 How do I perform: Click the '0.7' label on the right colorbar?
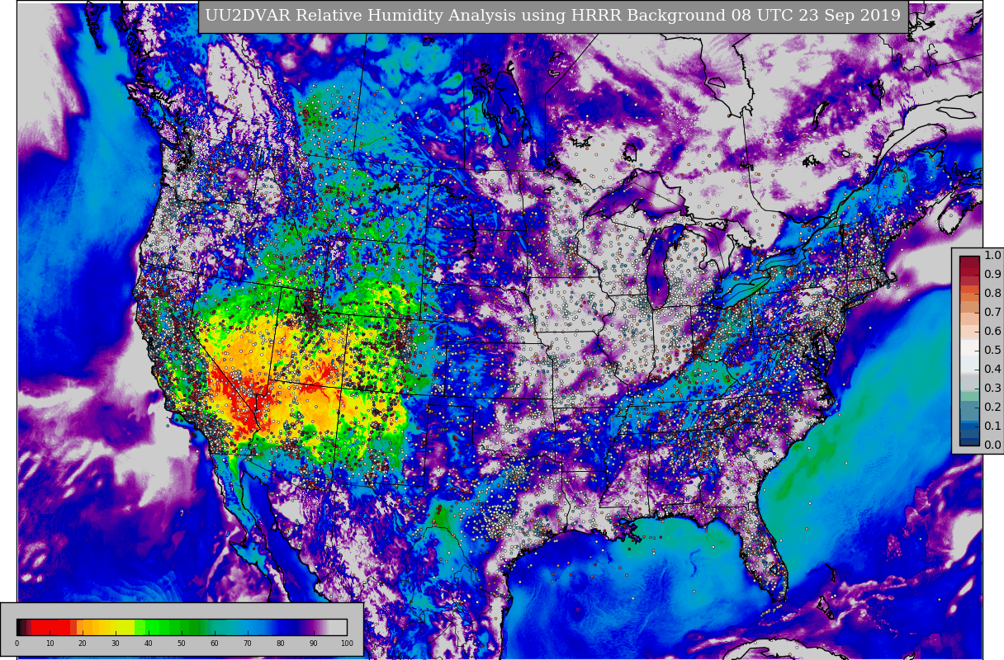click(x=992, y=313)
